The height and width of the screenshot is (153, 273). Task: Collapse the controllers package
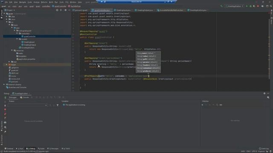pyautogui.click(x=17, y=34)
